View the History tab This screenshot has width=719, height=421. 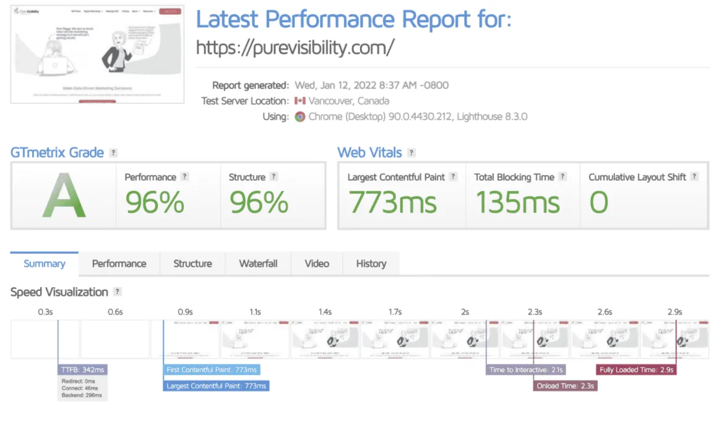pyautogui.click(x=371, y=264)
